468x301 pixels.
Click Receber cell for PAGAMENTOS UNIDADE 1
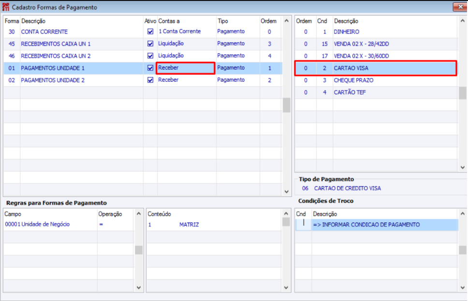pos(185,68)
